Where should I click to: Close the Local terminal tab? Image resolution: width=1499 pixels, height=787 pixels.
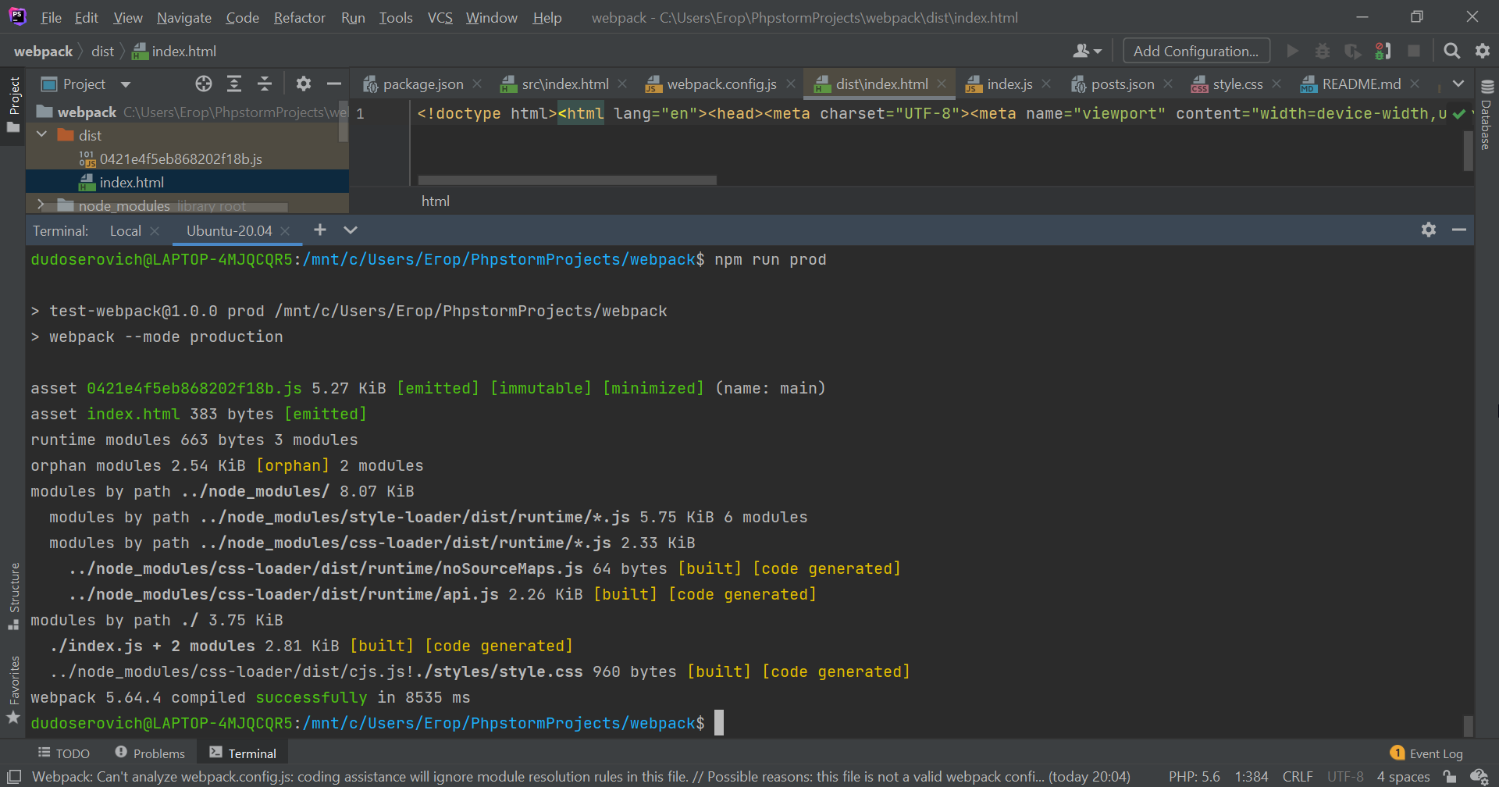[x=155, y=231]
